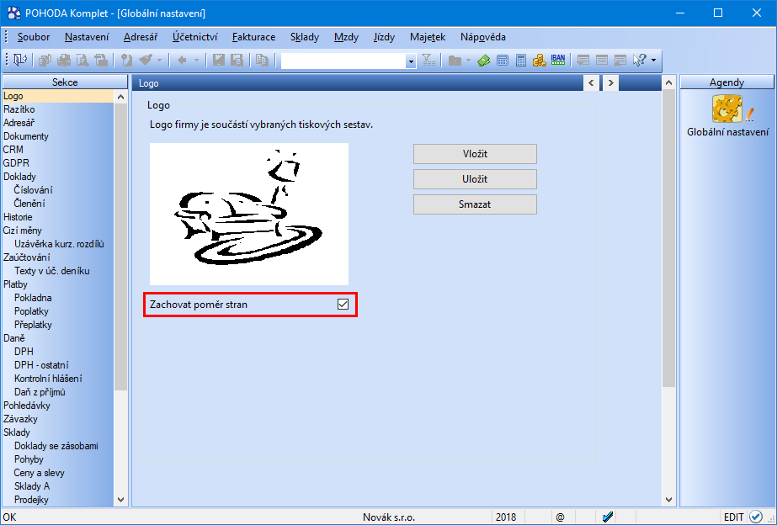This screenshot has width=777, height=525.
Task: Open the Mzdy menu
Action: tap(346, 37)
